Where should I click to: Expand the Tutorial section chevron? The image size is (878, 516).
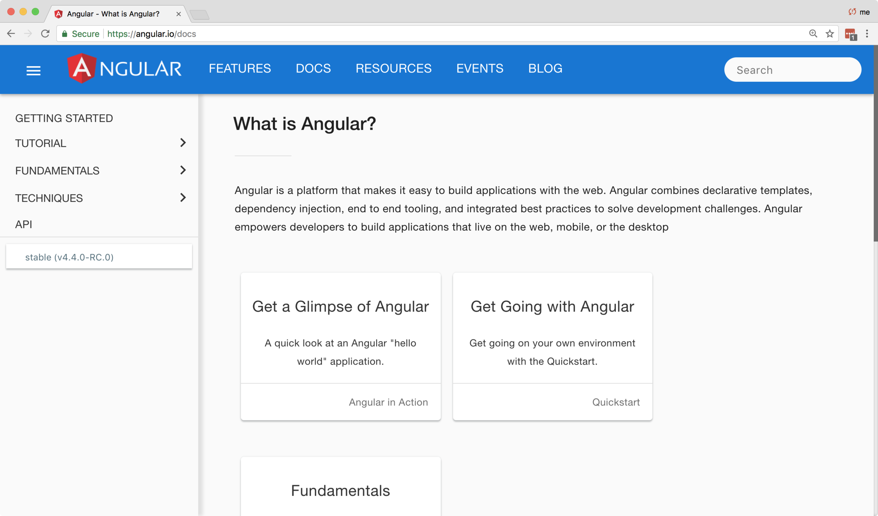[183, 143]
